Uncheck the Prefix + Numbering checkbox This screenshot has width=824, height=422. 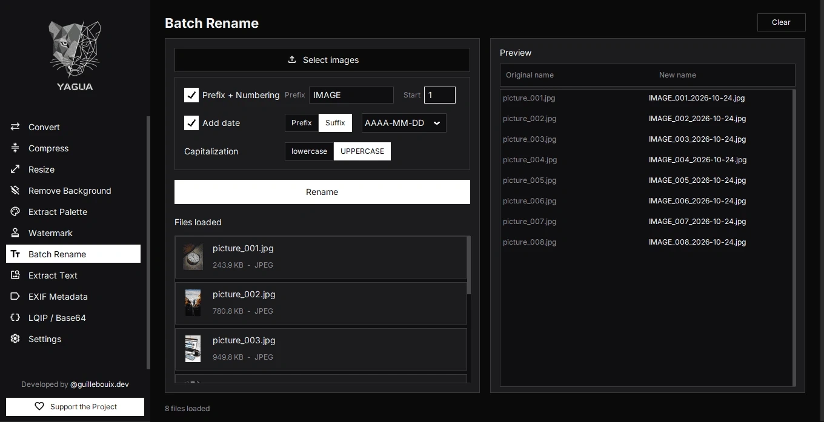191,95
